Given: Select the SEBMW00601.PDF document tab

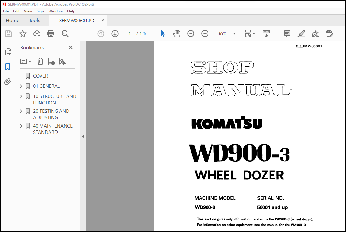Looking at the screenshot, I should (78, 21).
